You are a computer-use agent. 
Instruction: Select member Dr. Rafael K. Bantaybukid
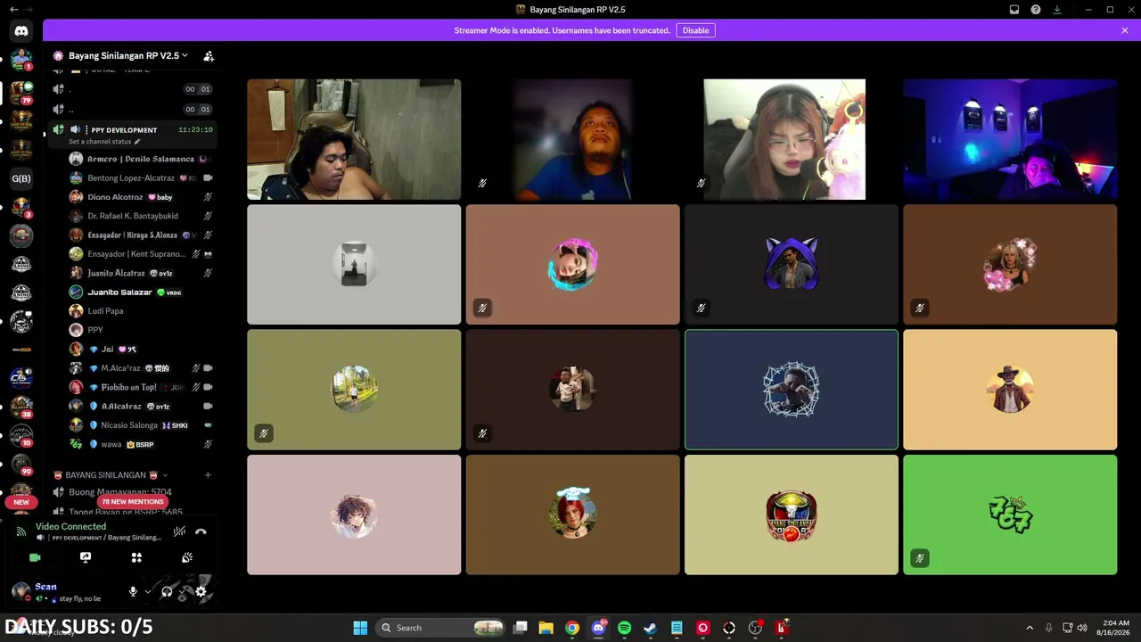[x=141, y=216]
